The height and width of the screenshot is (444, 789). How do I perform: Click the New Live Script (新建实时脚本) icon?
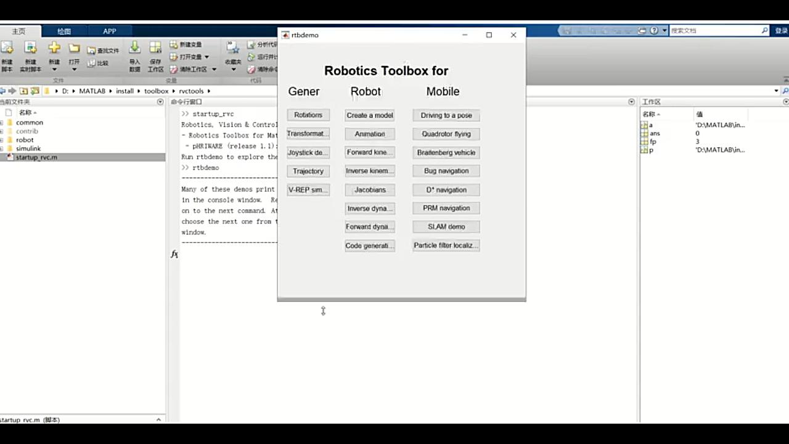[30, 48]
